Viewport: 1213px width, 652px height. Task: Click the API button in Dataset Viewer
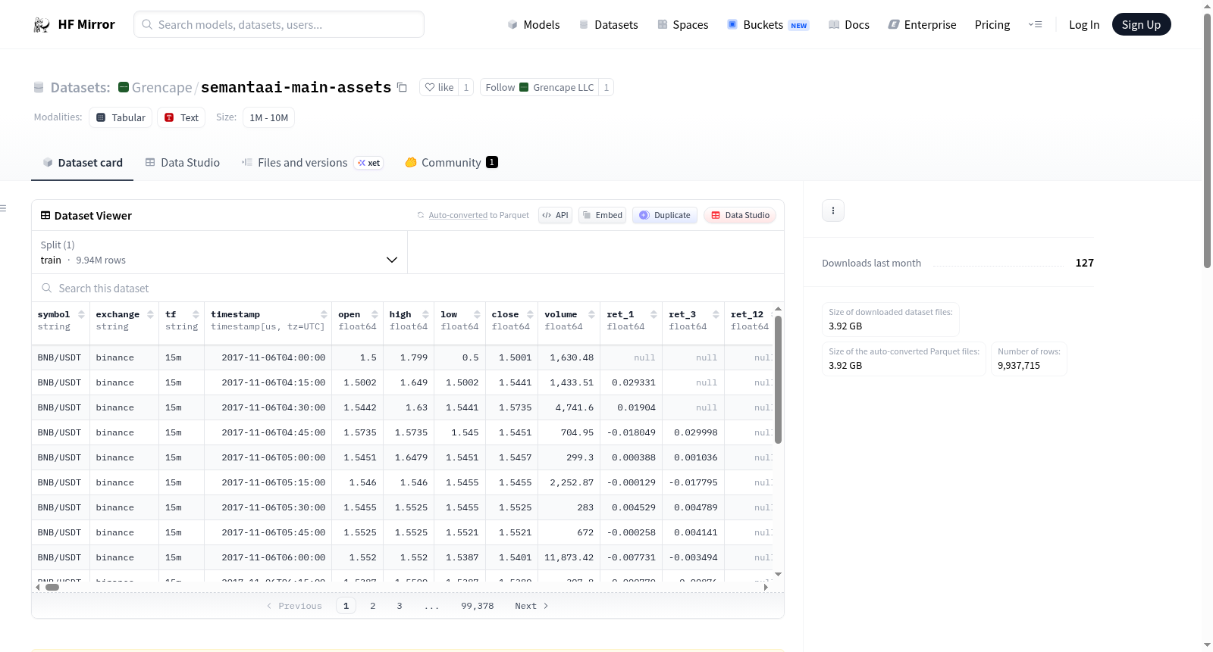click(x=555, y=215)
